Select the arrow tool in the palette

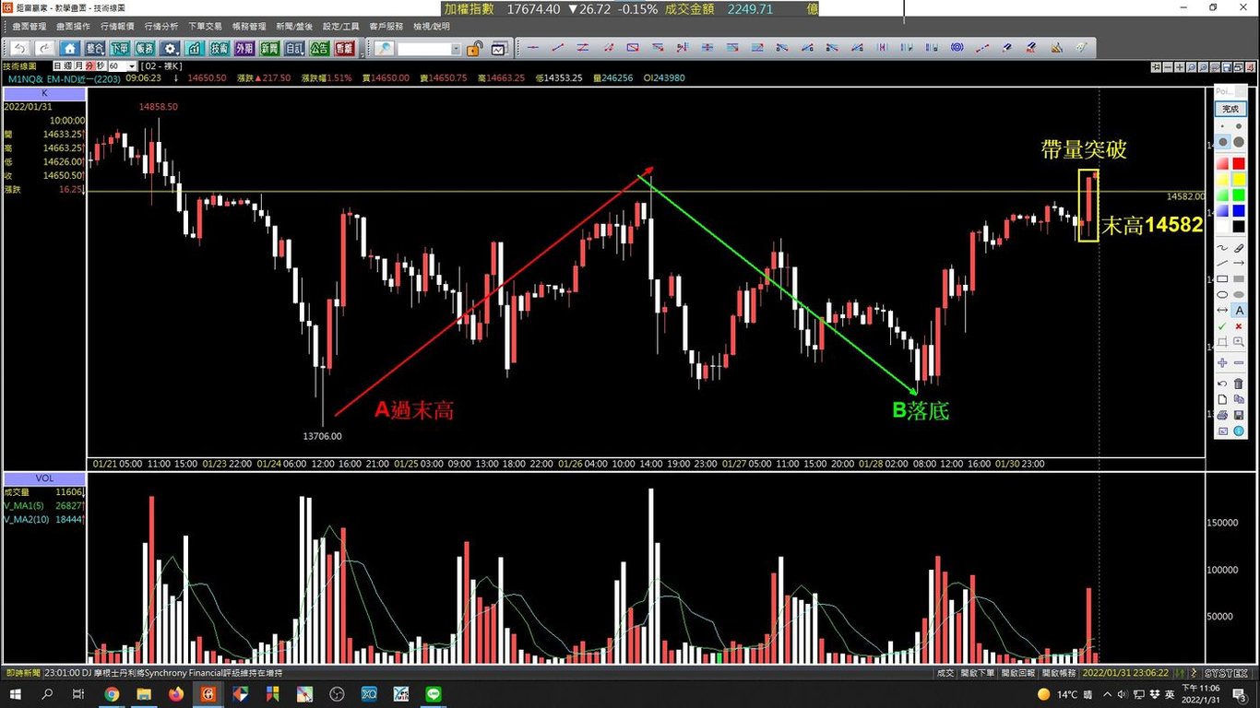coord(1240,263)
